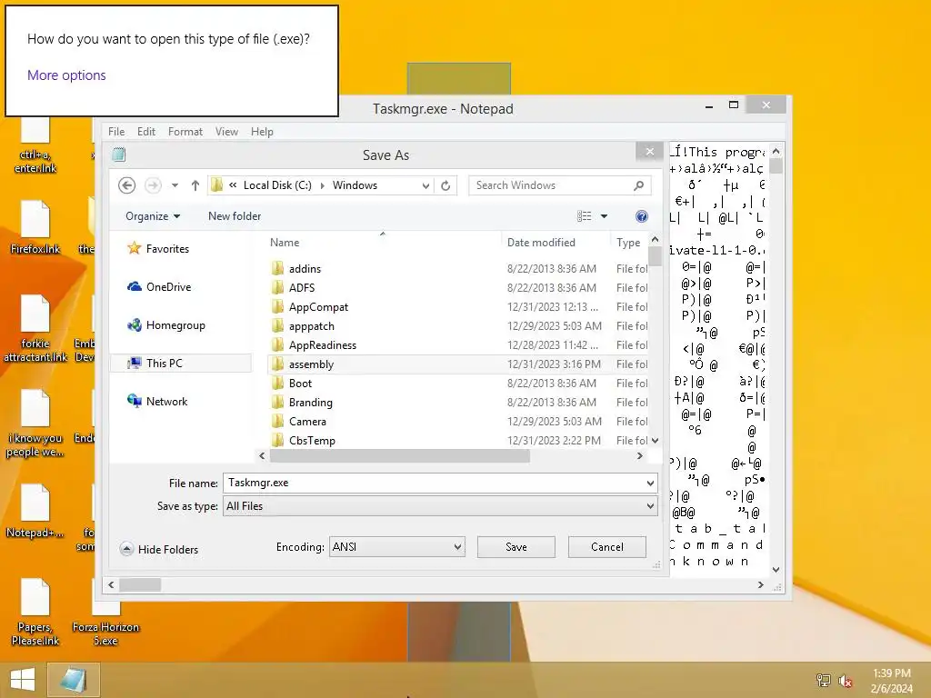Open recent locations dropdown arrow
Screen dimensions: 931x698
175,185
